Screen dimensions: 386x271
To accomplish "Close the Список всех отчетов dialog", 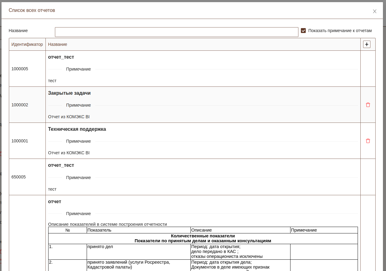I will click(x=374, y=11).
